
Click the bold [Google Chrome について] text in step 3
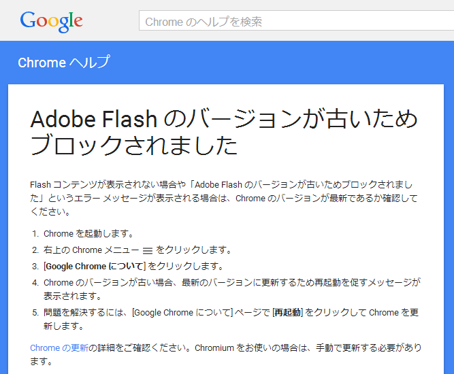coord(95,266)
